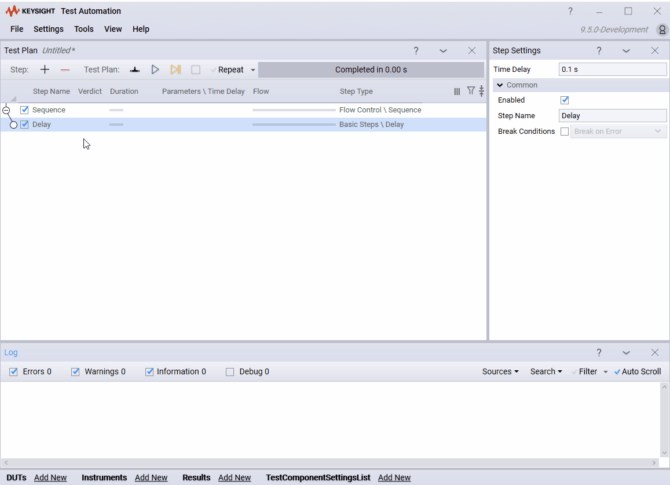
Task: Select the Sequence step row
Action: tap(244, 110)
